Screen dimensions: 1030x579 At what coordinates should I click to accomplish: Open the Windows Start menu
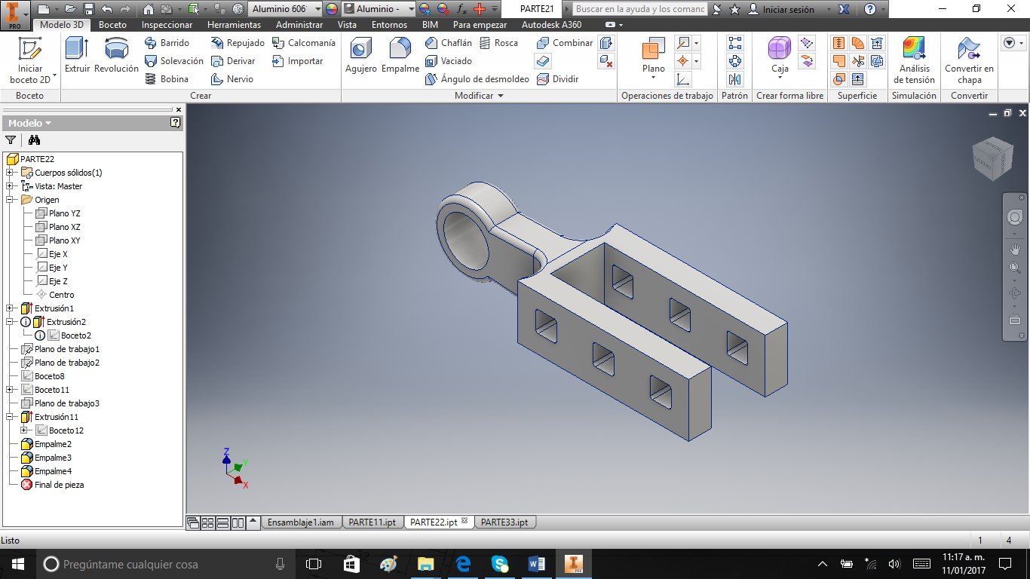coord(17,564)
